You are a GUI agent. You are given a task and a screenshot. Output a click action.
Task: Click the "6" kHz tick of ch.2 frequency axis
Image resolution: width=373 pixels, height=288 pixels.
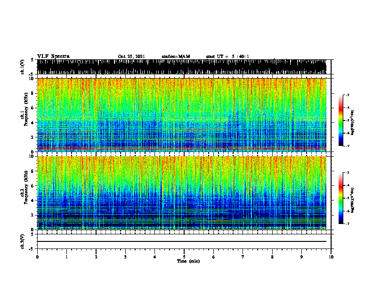32,186
